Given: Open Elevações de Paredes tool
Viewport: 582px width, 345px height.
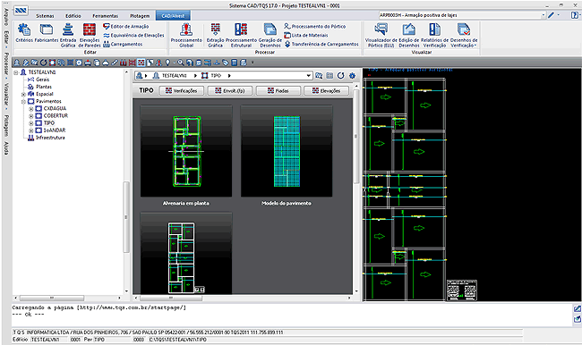Looking at the screenshot, I should 89,35.
